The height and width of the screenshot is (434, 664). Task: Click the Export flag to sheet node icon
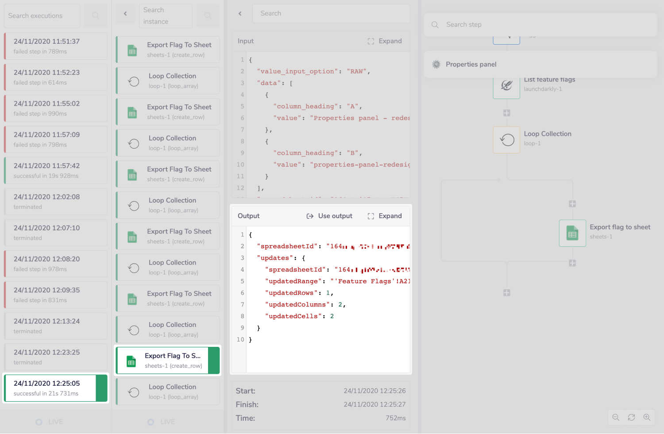[x=572, y=233]
